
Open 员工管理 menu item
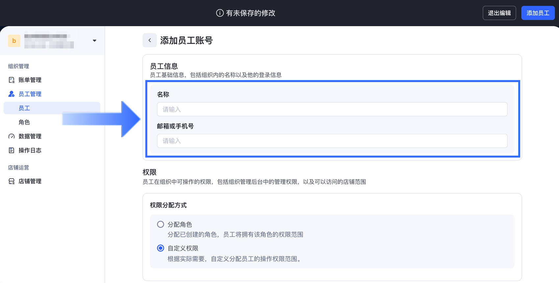30,94
